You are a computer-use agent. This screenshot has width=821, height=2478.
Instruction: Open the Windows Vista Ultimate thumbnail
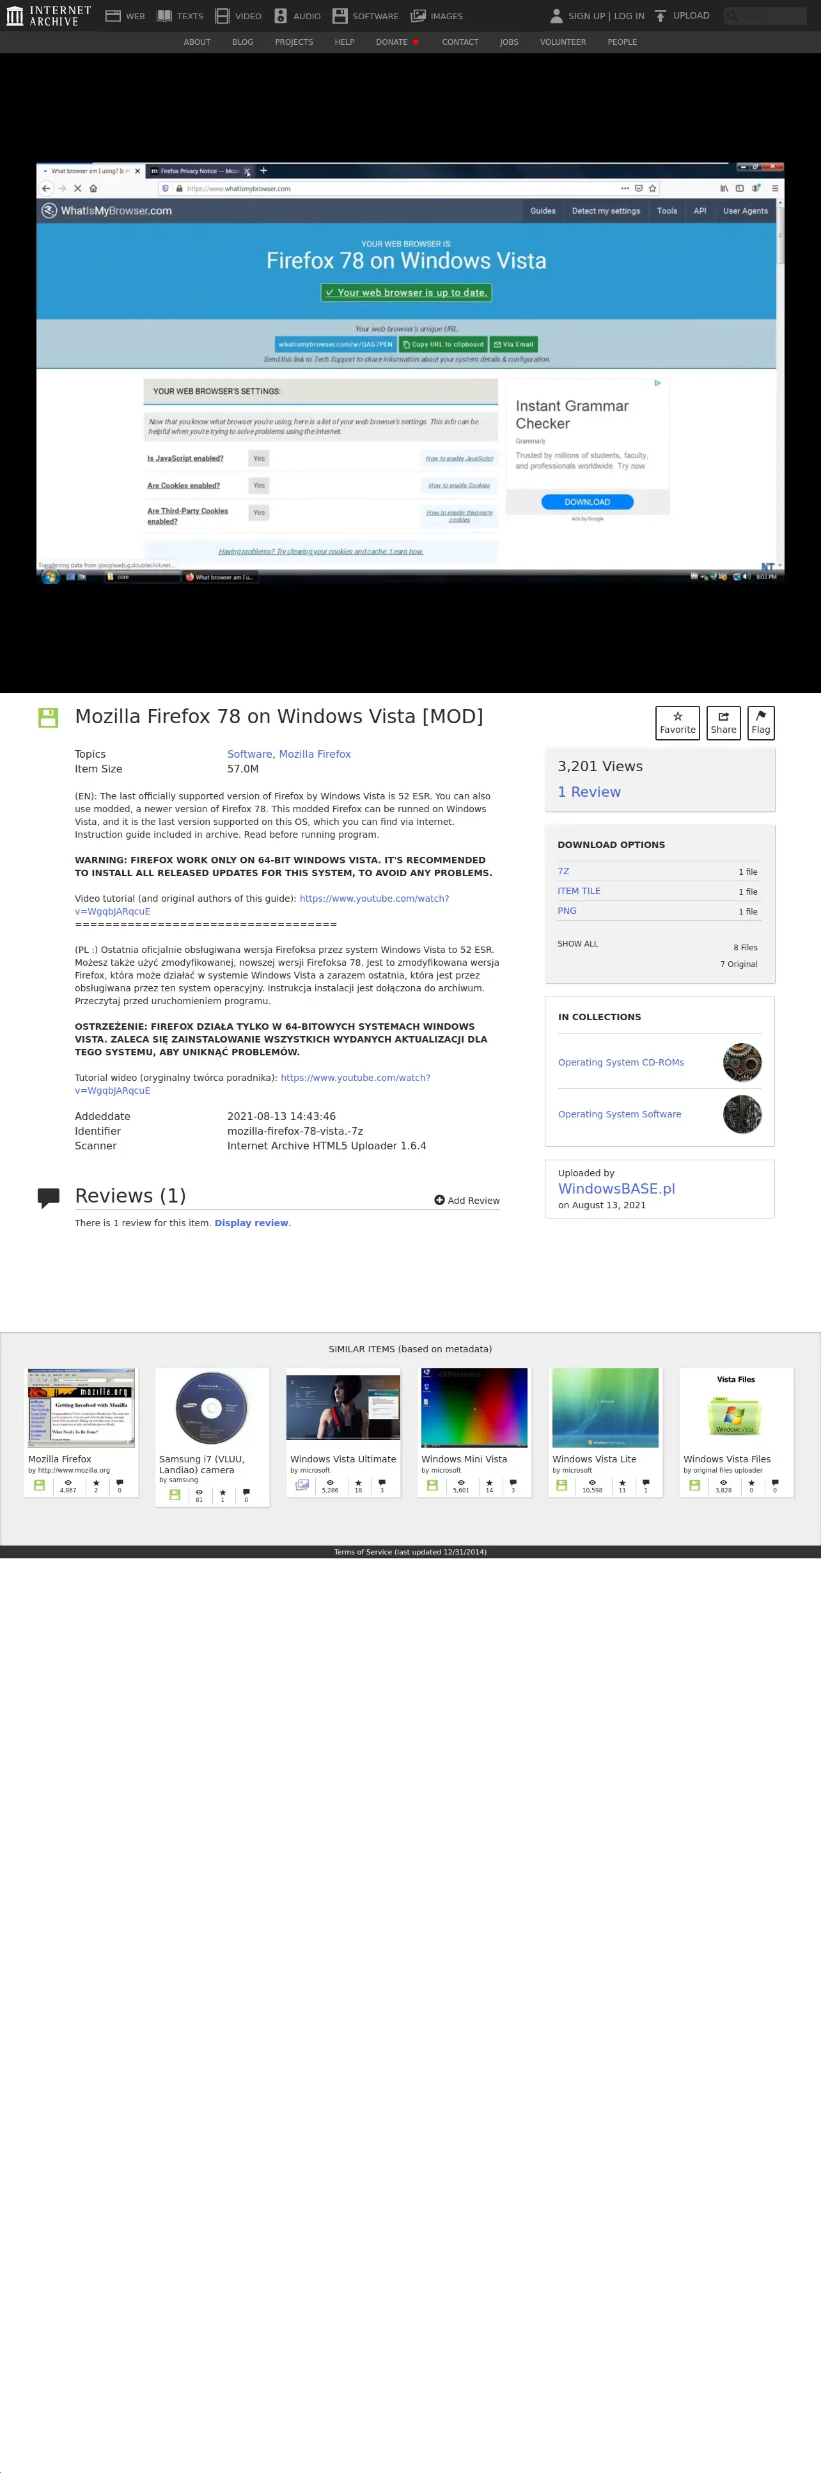coord(343,1407)
